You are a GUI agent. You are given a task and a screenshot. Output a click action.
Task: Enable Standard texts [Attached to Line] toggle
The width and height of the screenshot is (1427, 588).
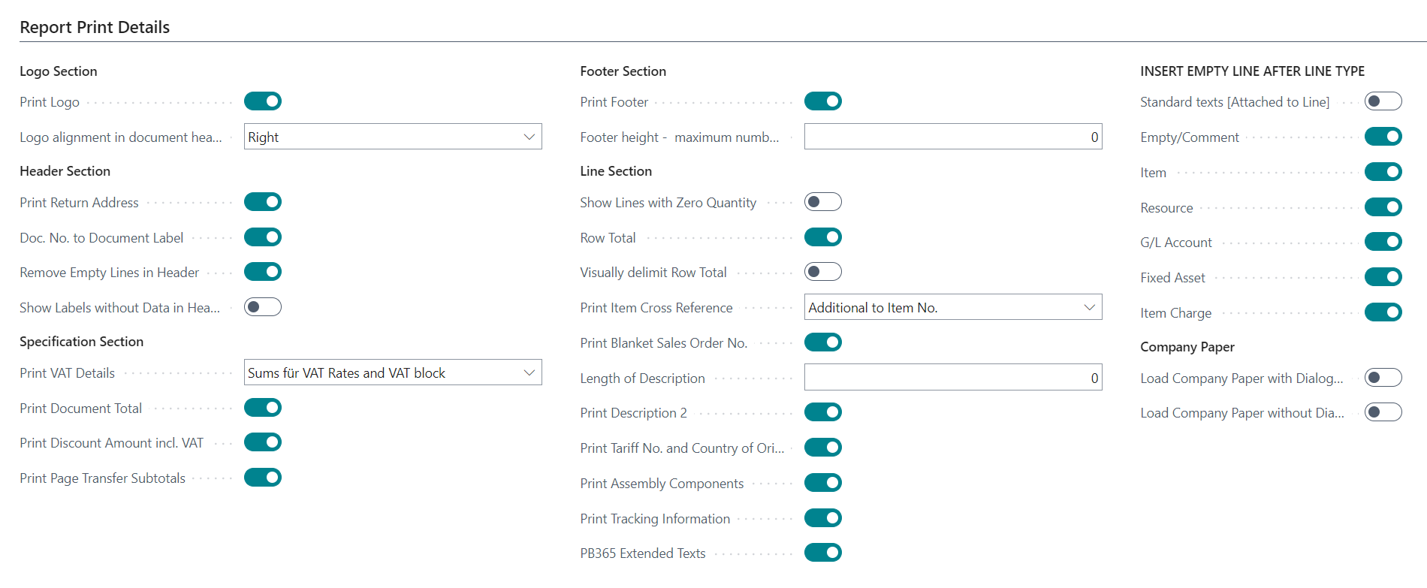pyautogui.click(x=1383, y=101)
